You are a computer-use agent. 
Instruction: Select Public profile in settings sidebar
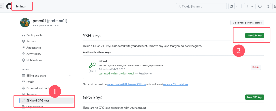(34, 35)
